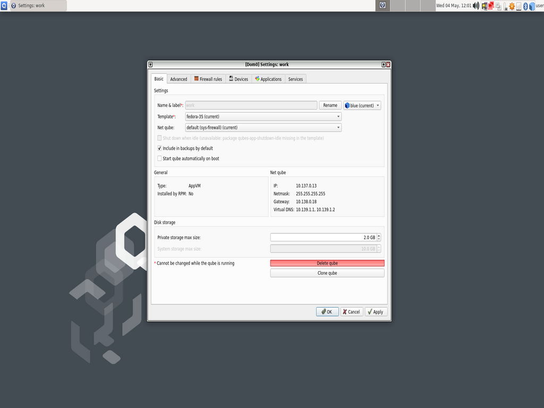Click the Bluetooth tray icon
Screen dimensions: 544x408
(x=525, y=6)
